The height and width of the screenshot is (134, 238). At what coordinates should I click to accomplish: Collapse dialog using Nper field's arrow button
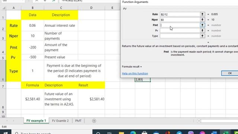click(202, 20)
